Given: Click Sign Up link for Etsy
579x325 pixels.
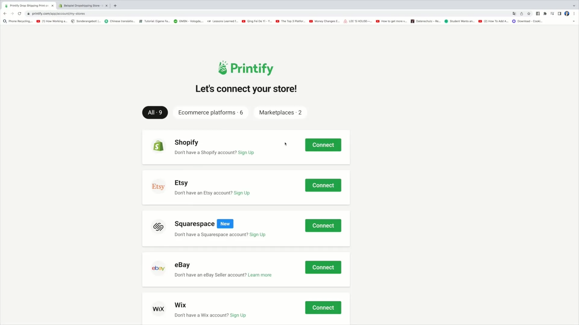Looking at the screenshot, I should (241, 193).
